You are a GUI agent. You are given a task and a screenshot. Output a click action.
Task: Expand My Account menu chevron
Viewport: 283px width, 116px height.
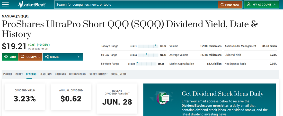[275, 5]
